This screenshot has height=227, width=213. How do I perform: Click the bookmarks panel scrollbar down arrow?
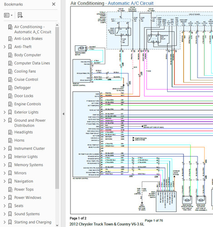[x=57, y=225]
